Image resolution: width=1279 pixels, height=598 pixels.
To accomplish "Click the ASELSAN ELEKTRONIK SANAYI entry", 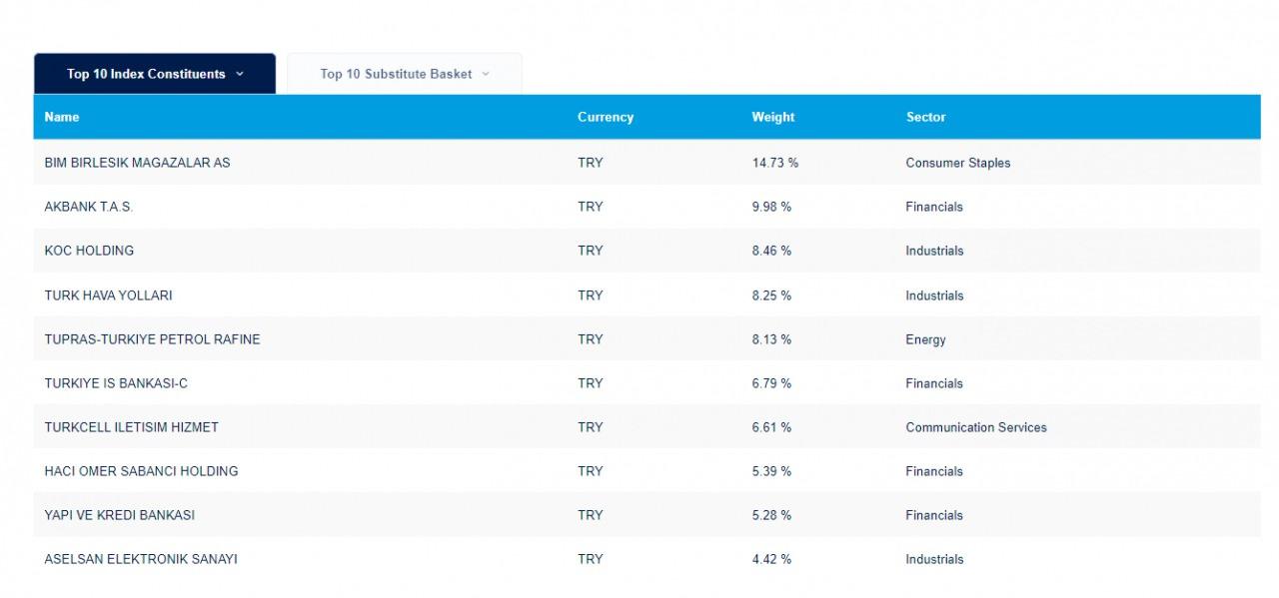I will (141, 559).
